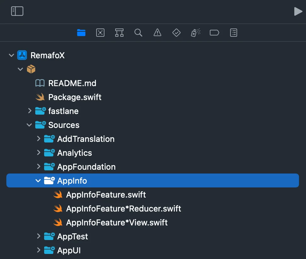Viewport: 306px width, 259px height.
Task: Open the Debug navigator spray icon
Action: click(196, 33)
